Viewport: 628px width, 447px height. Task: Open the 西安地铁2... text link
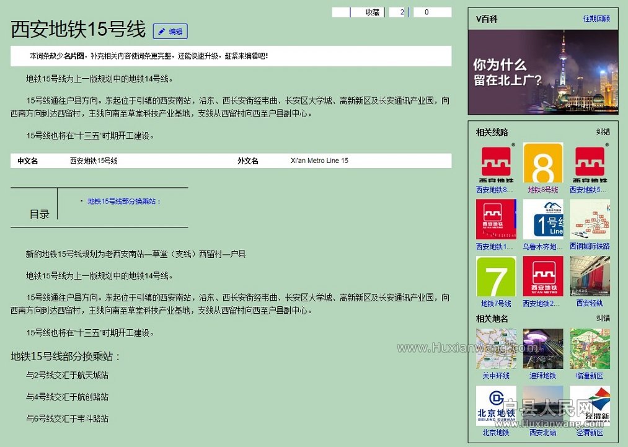point(541,304)
